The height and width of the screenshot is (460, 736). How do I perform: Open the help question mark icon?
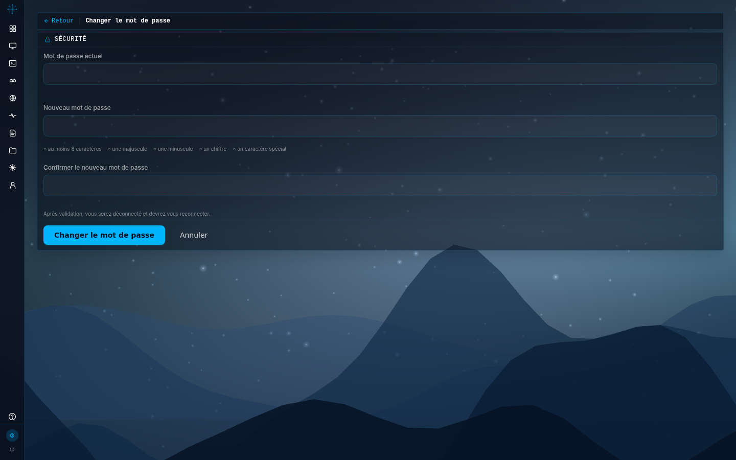[12, 417]
